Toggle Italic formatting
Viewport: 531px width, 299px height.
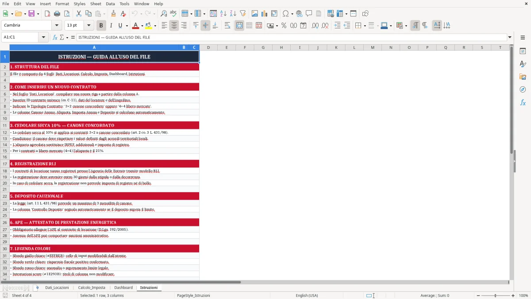point(111,26)
